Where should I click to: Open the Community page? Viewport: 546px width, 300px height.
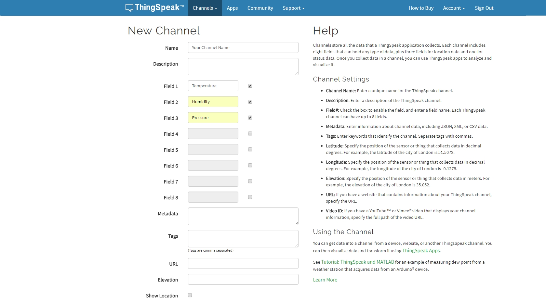(260, 8)
